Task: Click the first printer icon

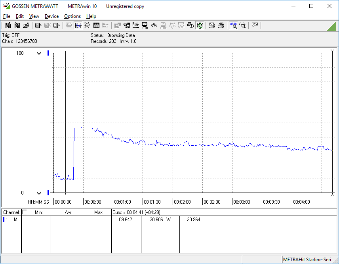Action: click(x=211, y=25)
